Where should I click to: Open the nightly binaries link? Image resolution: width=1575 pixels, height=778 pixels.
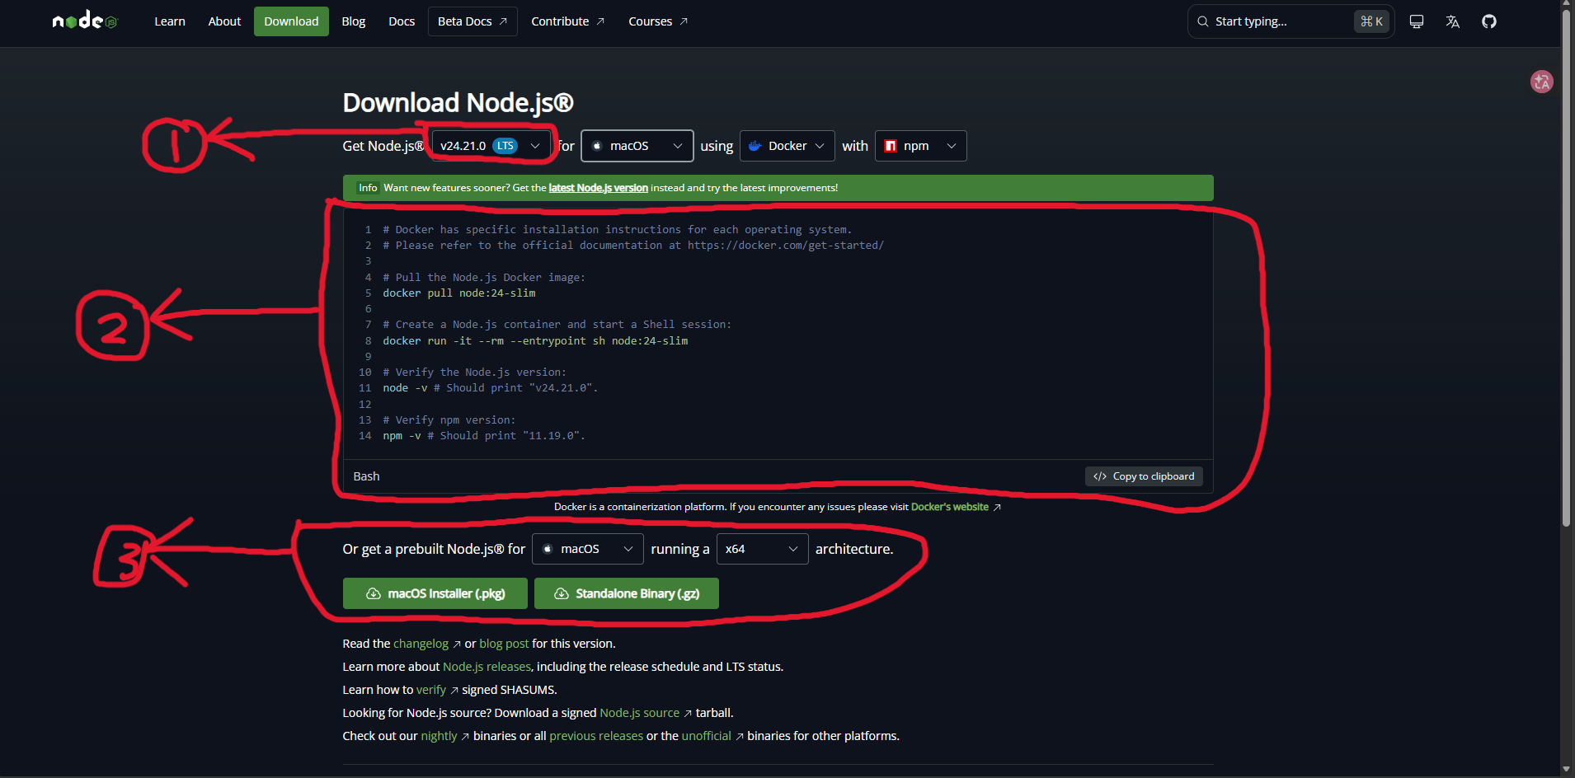coord(439,736)
